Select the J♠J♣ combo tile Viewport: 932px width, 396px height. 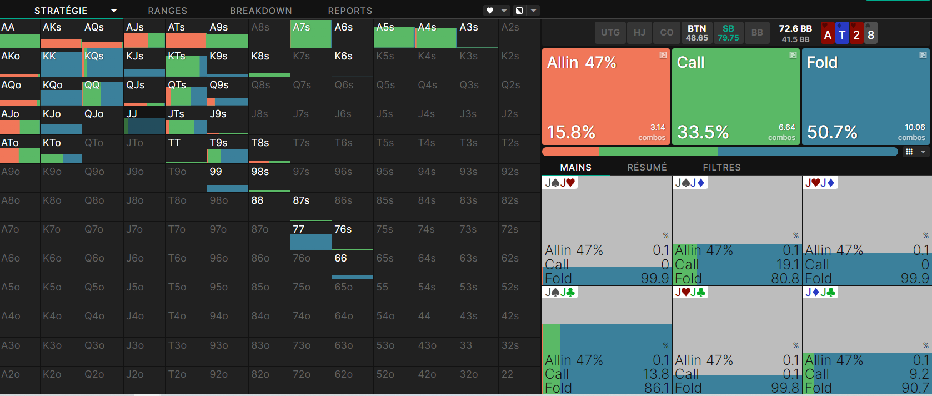pyautogui.click(x=607, y=340)
